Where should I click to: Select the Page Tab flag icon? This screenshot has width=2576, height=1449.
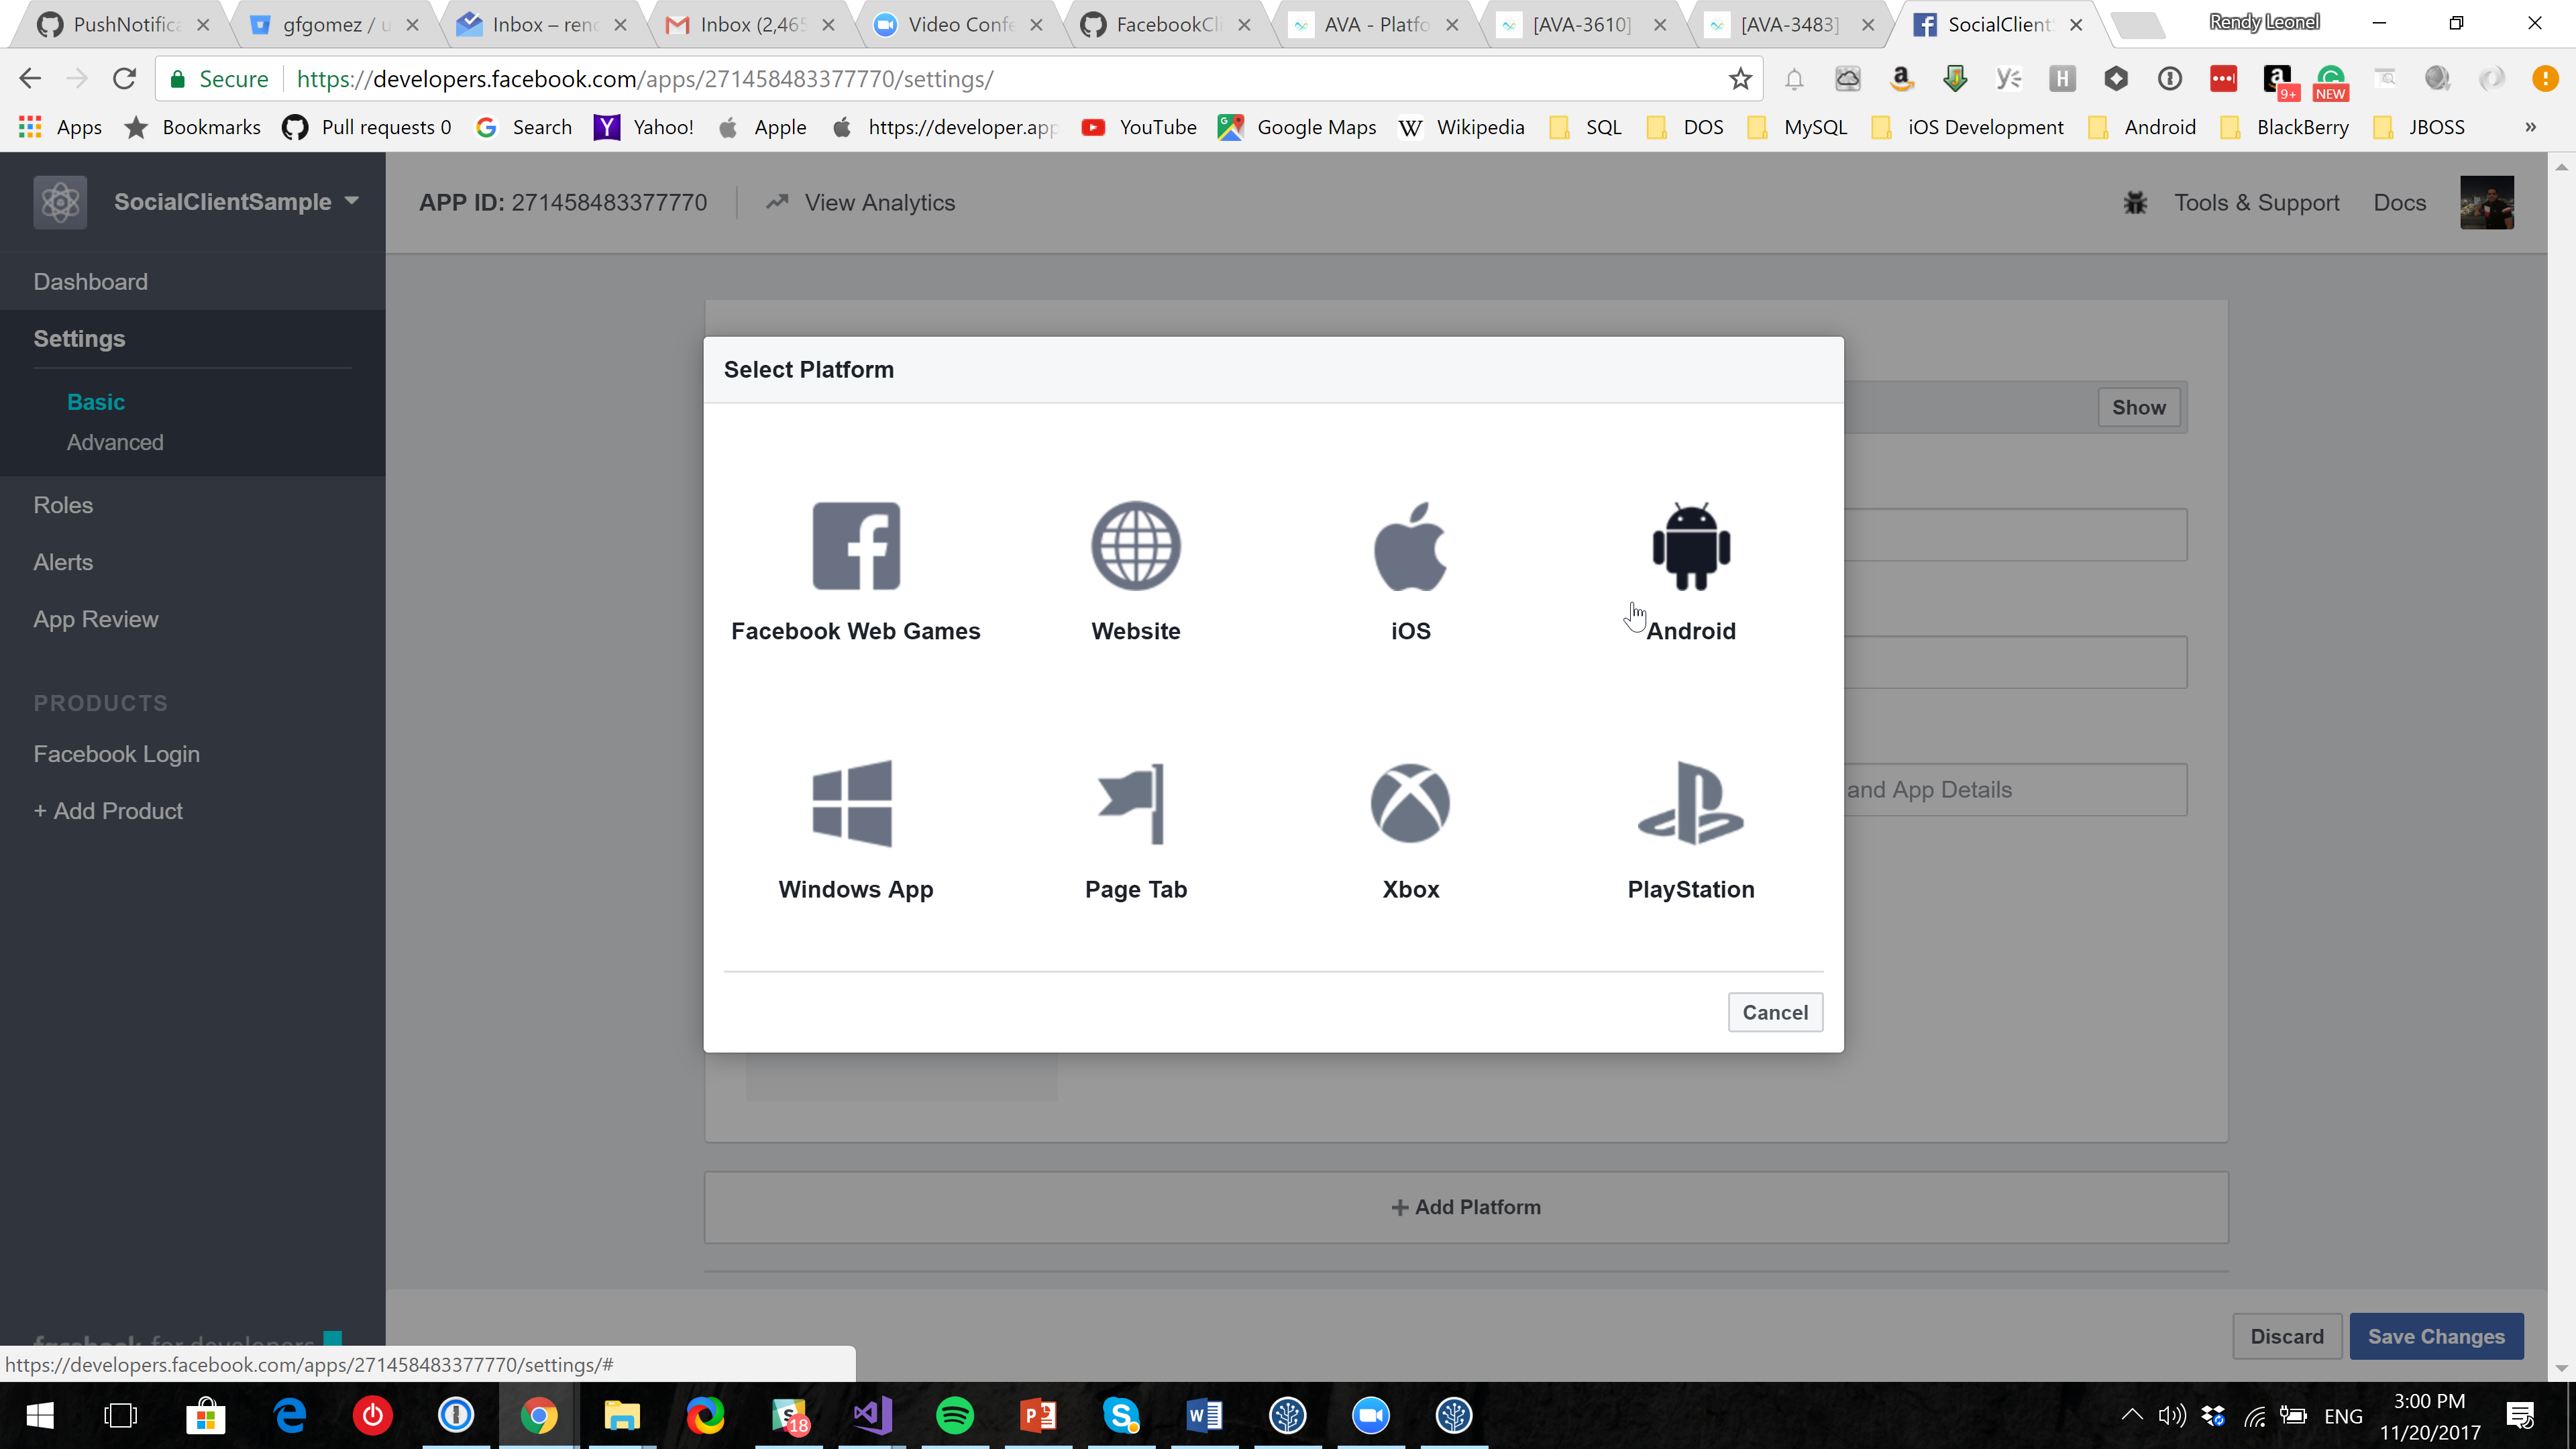point(1134,804)
